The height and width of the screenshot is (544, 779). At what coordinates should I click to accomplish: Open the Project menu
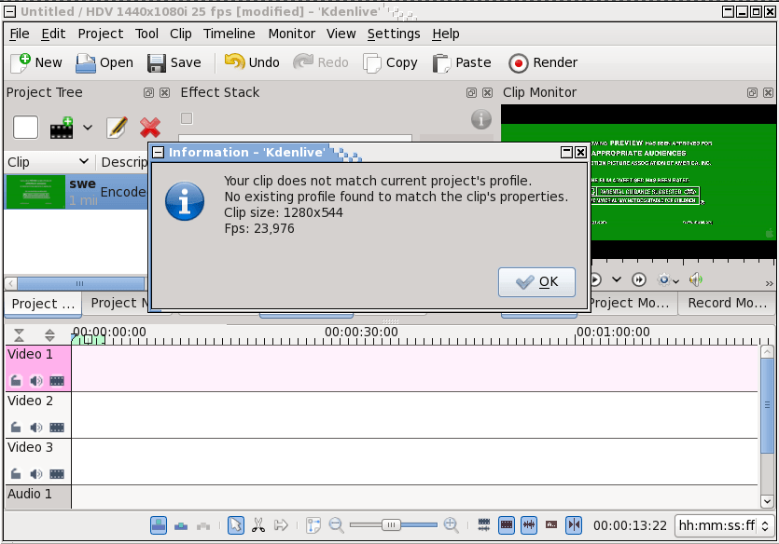[101, 34]
